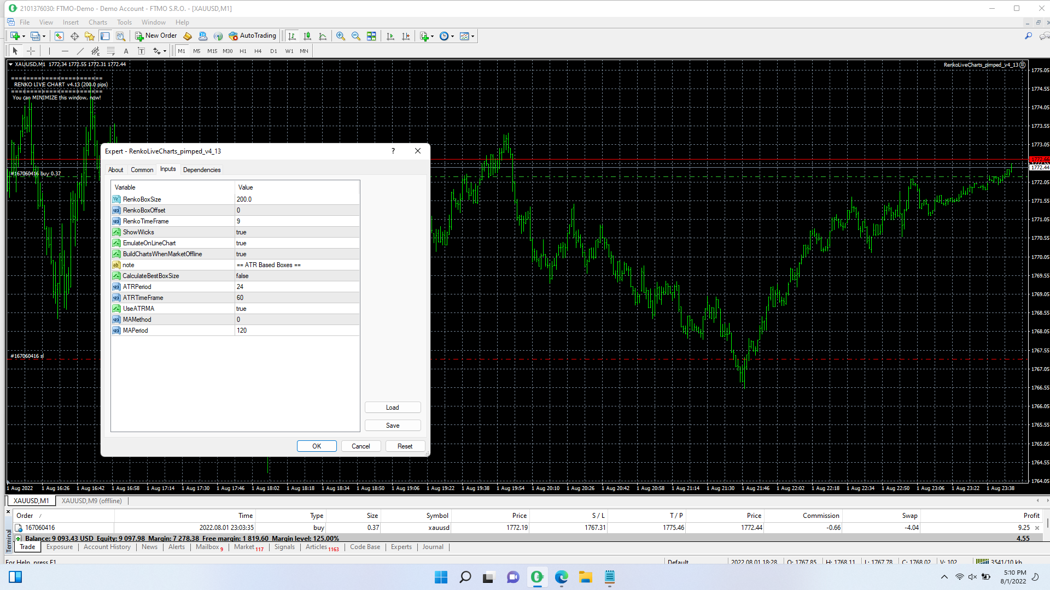Click the Zoom Out magnifier icon

pyautogui.click(x=356, y=36)
